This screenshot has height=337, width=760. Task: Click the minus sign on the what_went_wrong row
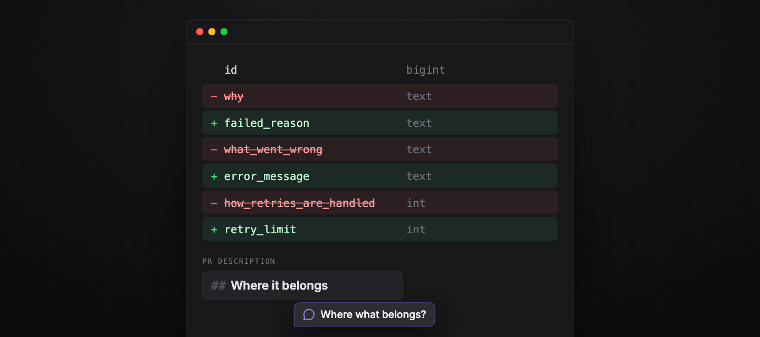click(214, 150)
